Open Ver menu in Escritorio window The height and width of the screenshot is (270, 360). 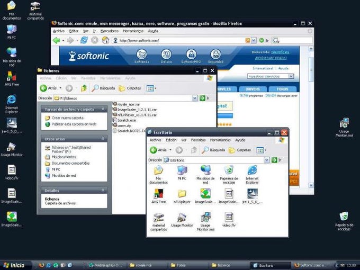point(184,140)
